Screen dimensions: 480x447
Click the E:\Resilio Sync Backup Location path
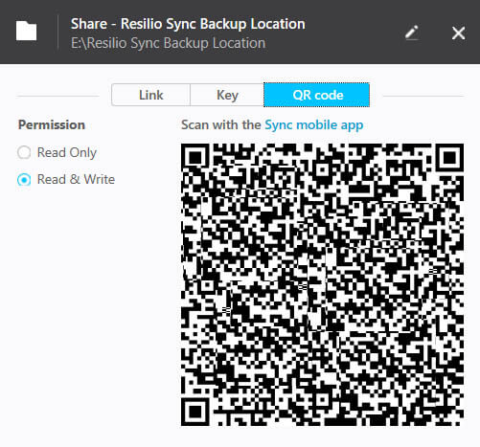169,43
